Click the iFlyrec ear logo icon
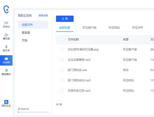This screenshot has height=117, width=154. pos(6,9)
